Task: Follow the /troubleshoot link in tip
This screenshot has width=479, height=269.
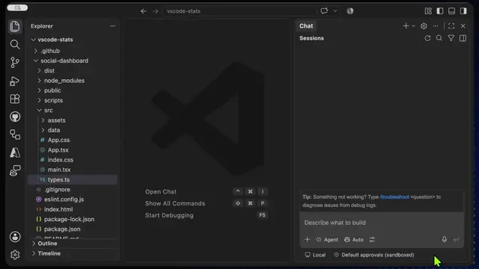Action: 394,197
